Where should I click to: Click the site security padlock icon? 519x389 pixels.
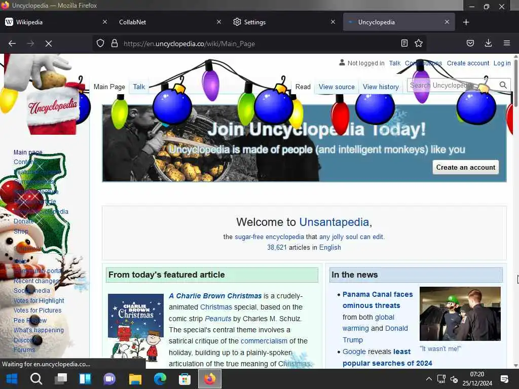tap(115, 44)
